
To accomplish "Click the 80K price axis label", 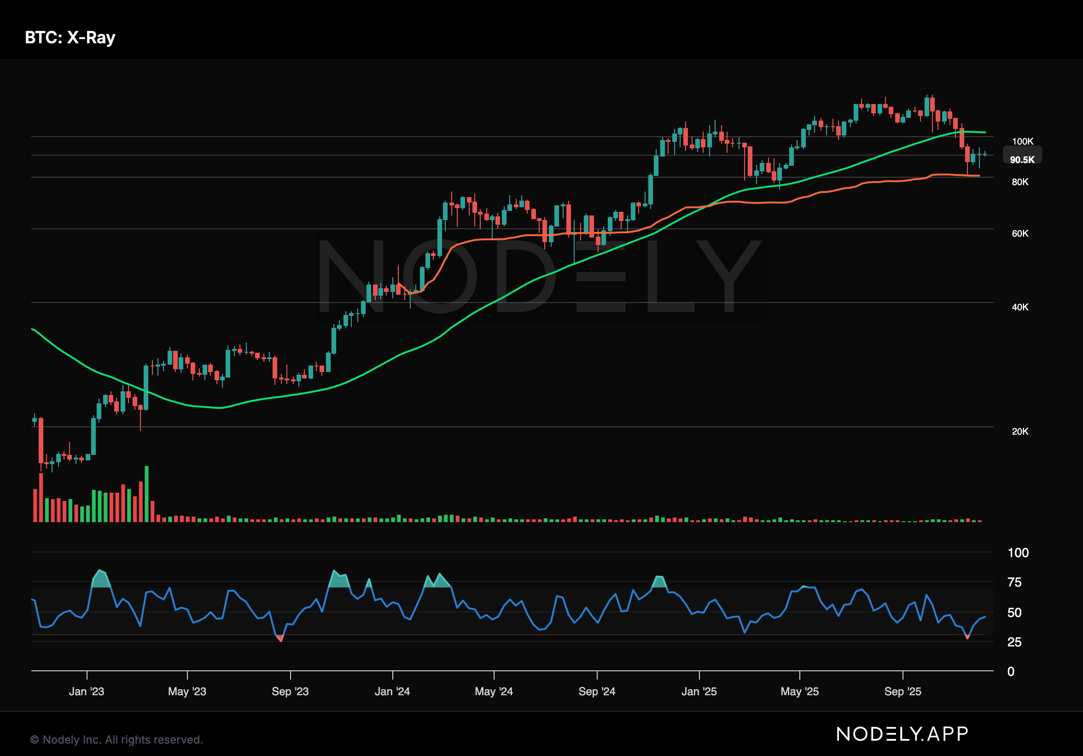I will [x=1020, y=182].
